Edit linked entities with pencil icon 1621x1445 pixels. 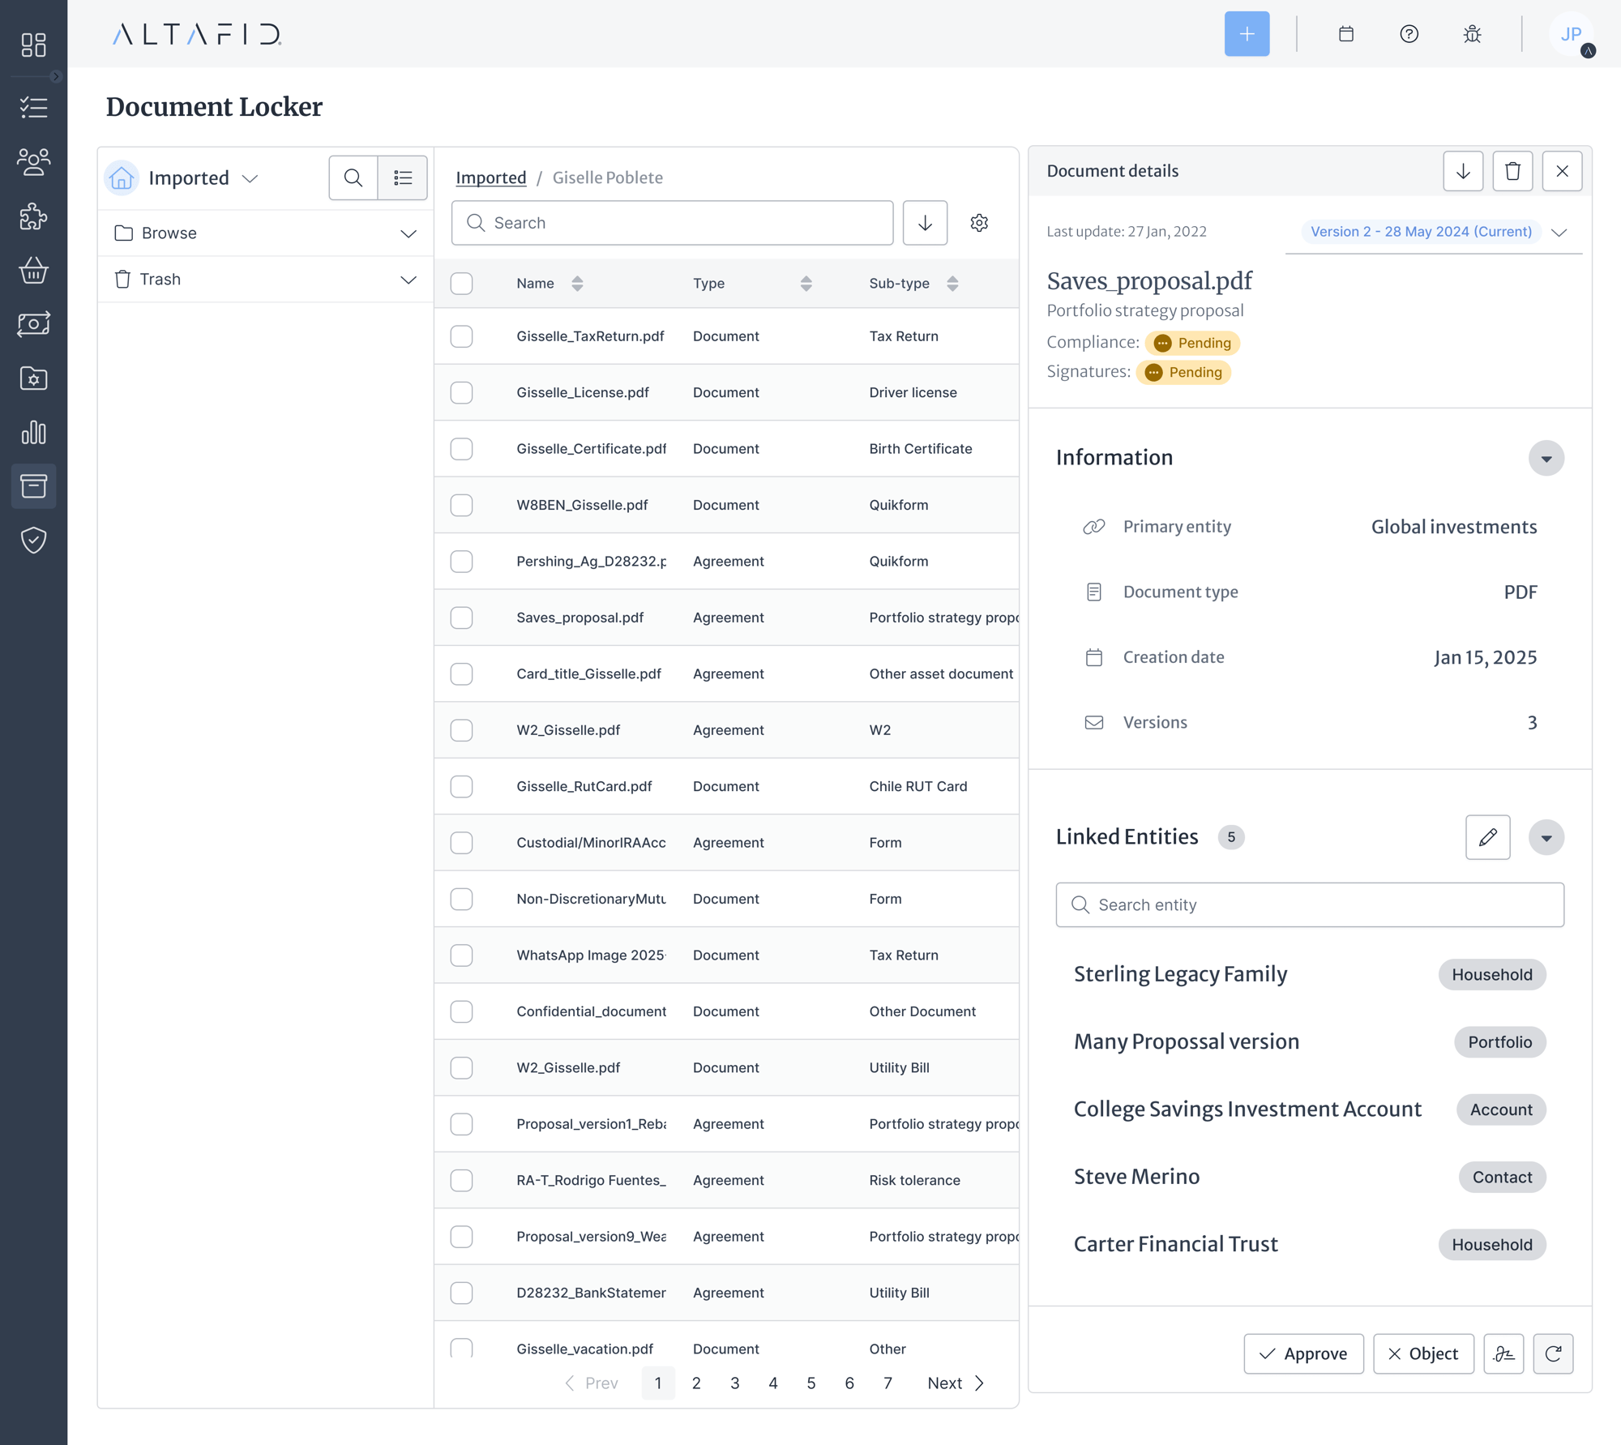(1488, 837)
